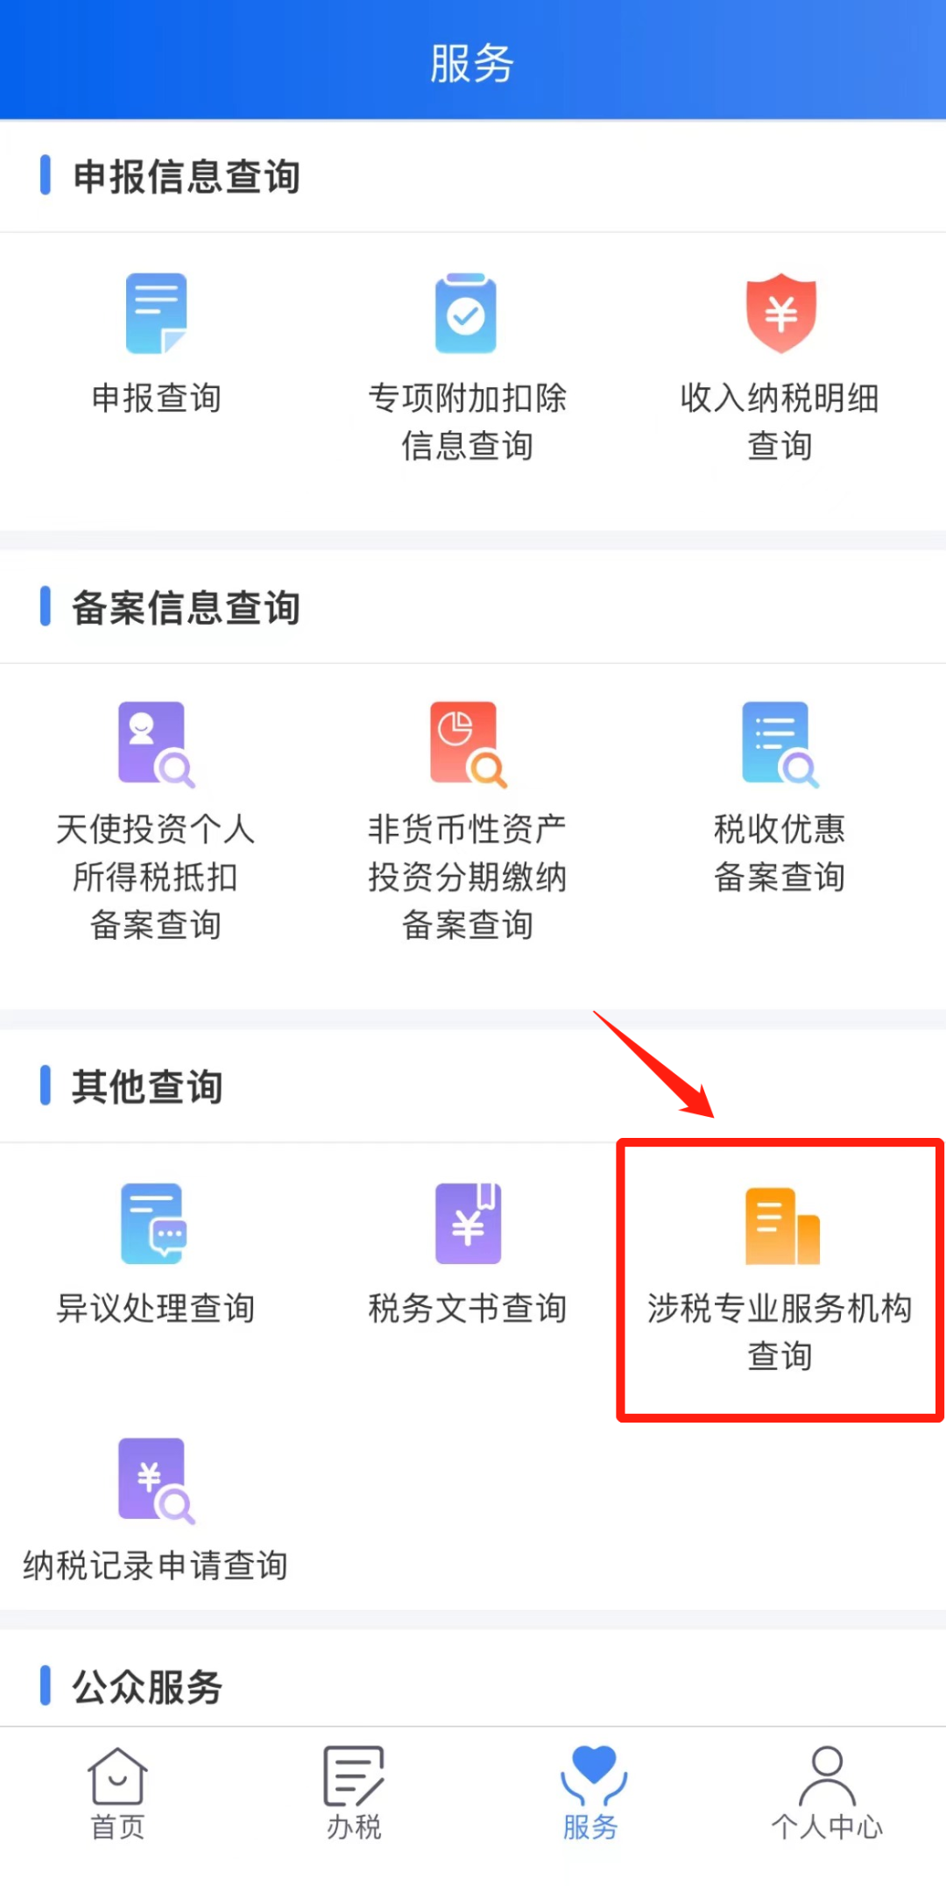Click the 涉税专业服务机构 查询 label
946x1886 pixels.
pyautogui.click(x=780, y=1332)
